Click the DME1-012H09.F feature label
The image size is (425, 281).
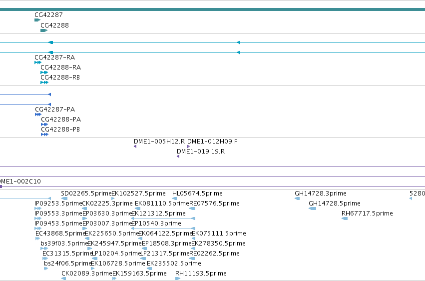(x=212, y=141)
